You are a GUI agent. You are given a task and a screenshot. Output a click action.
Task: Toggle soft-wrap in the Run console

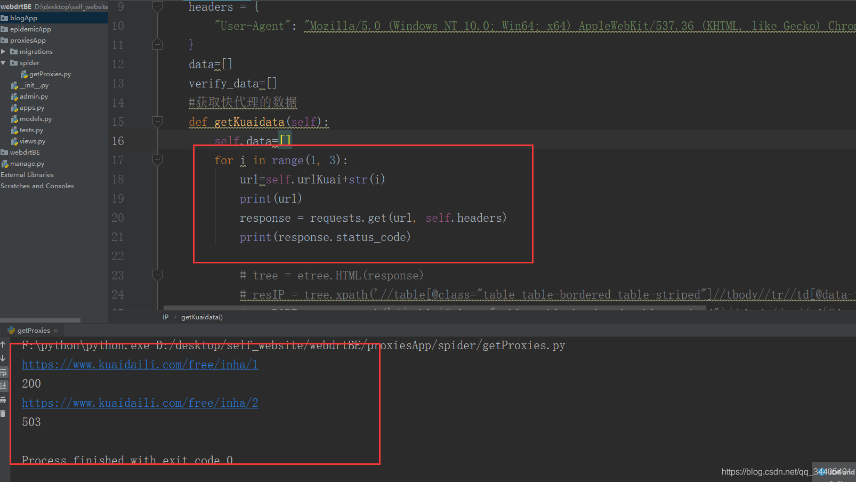(x=3, y=372)
